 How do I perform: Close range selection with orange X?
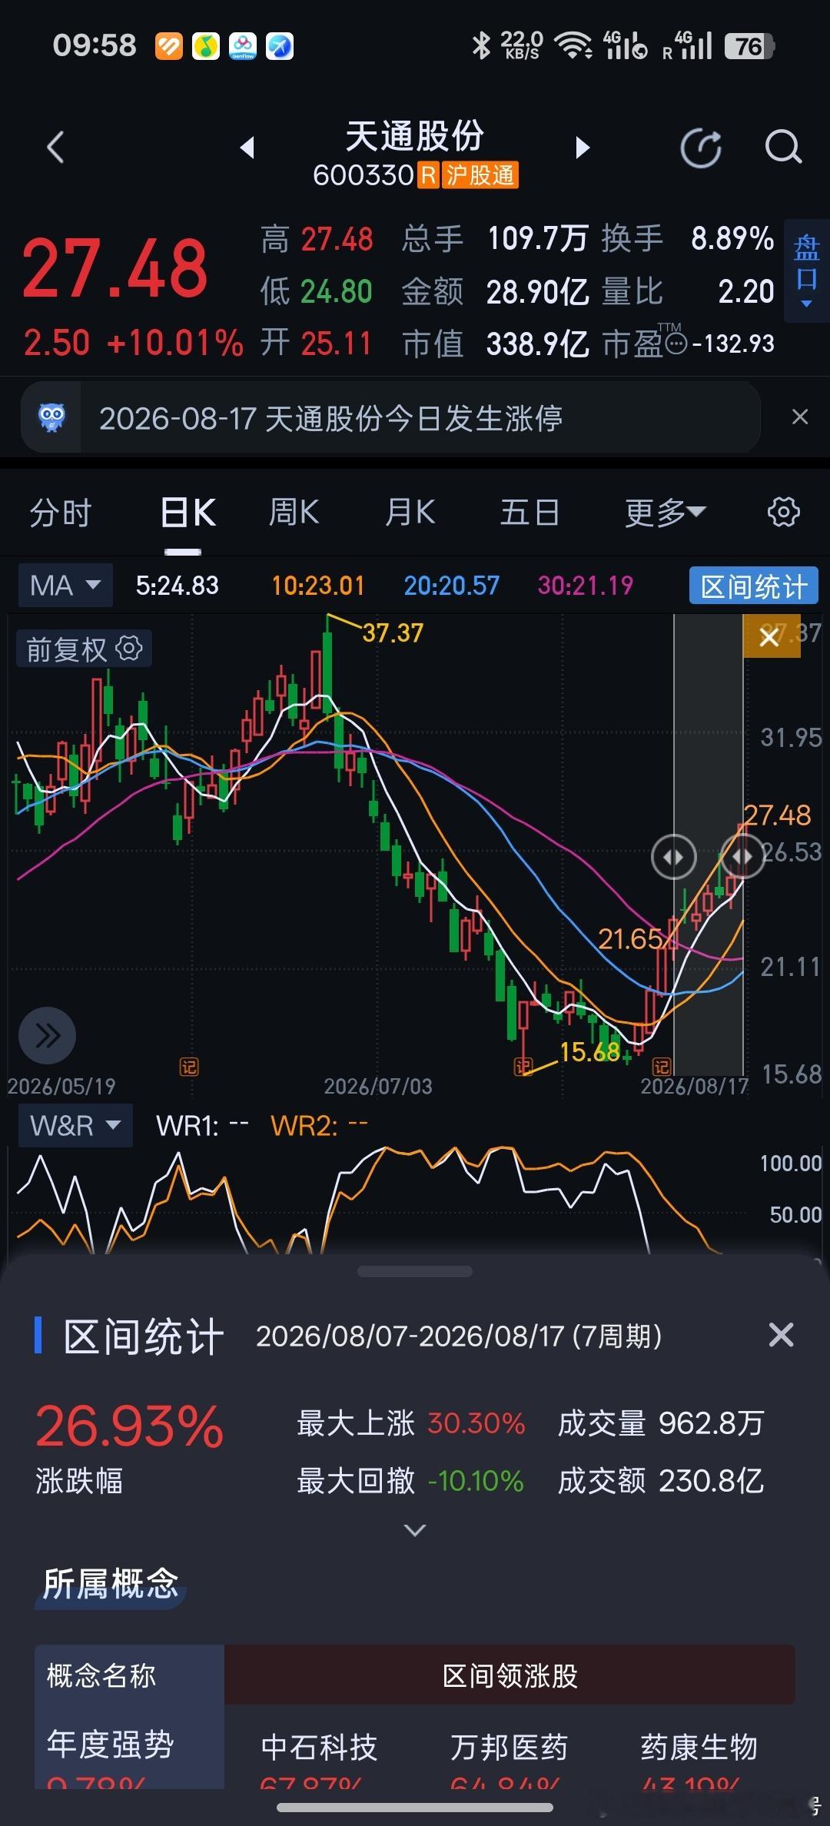coord(769,636)
